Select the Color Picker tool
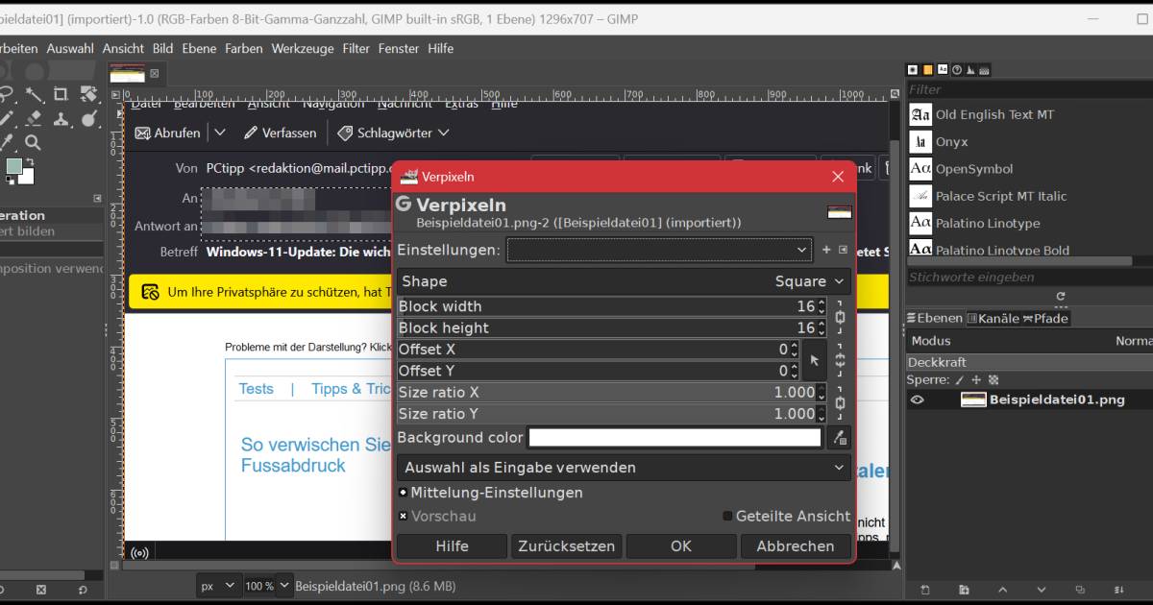This screenshot has height=605, width=1153. point(7,140)
